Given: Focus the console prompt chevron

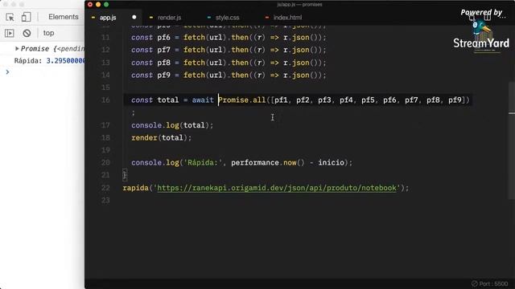Looking at the screenshot, I should click(7, 71).
